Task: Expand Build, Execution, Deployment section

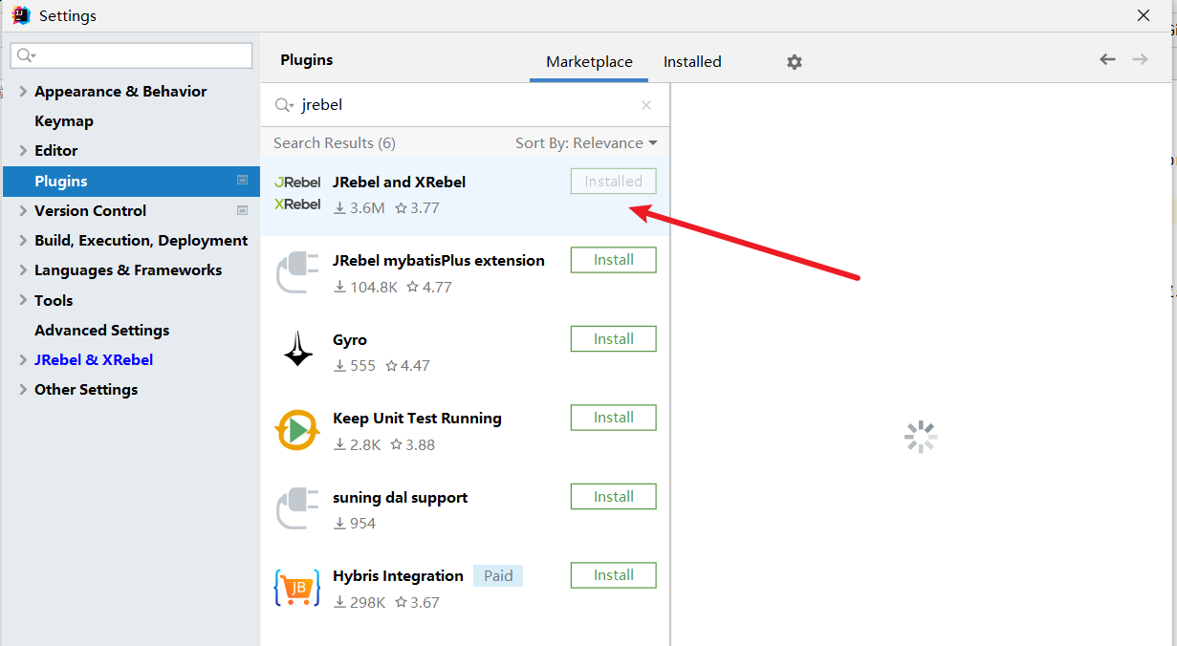Action: coord(23,241)
